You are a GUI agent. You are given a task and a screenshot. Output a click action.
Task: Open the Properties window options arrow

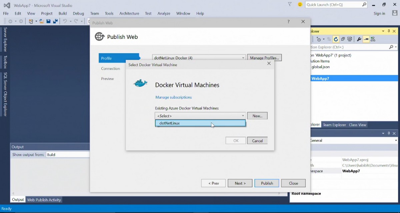point(383,133)
